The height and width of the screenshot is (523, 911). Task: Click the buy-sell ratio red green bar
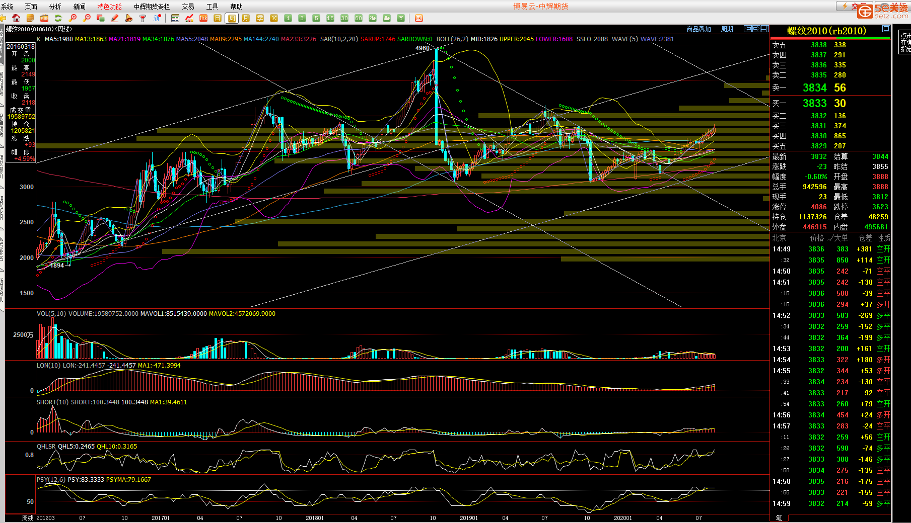[830, 38]
